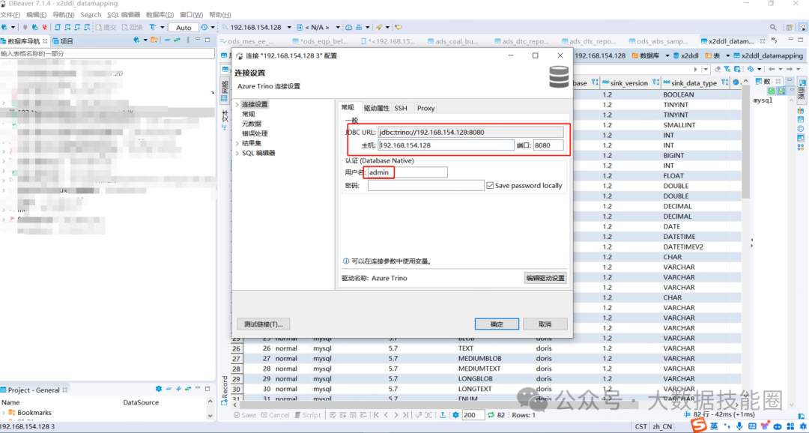809x433 pixels.
Task: Open the 数据库(D) menu
Action: pos(160,15)
